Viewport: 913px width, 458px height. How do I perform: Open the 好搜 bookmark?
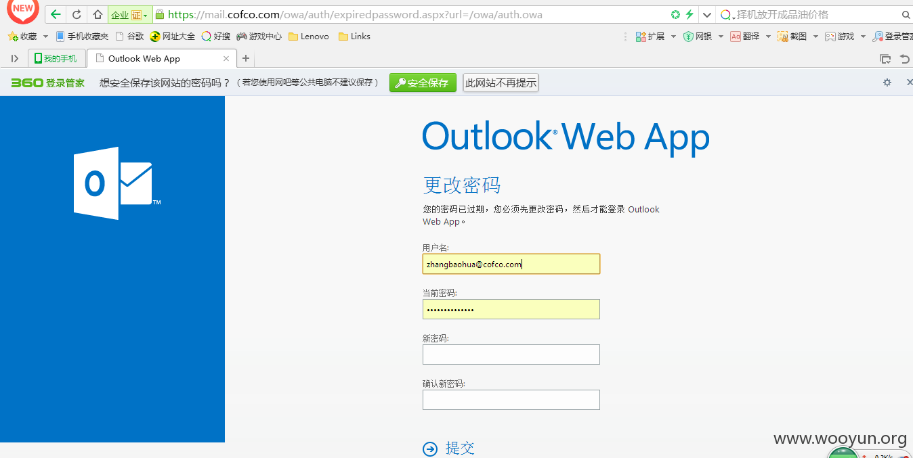pos(216,37)
